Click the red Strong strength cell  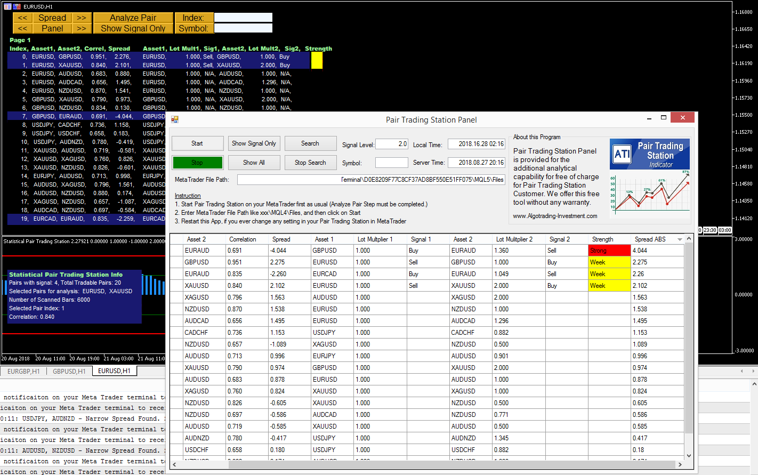click(x=609, y=251)
